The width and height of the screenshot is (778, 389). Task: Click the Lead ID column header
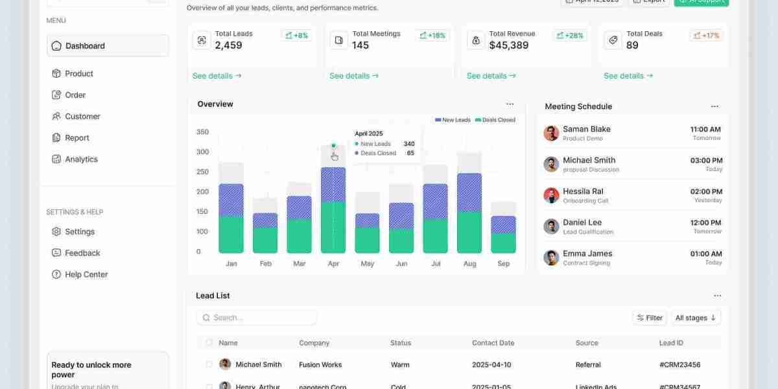pyautogui.click(x=671, y=343)
